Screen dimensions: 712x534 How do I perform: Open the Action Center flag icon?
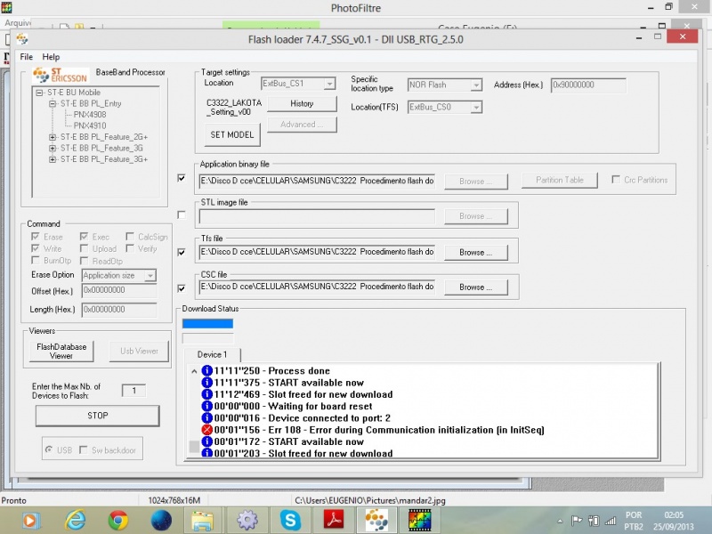pos(577,521)
